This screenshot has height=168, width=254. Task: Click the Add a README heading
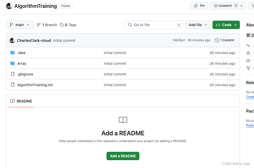click(x=123, y=133)
